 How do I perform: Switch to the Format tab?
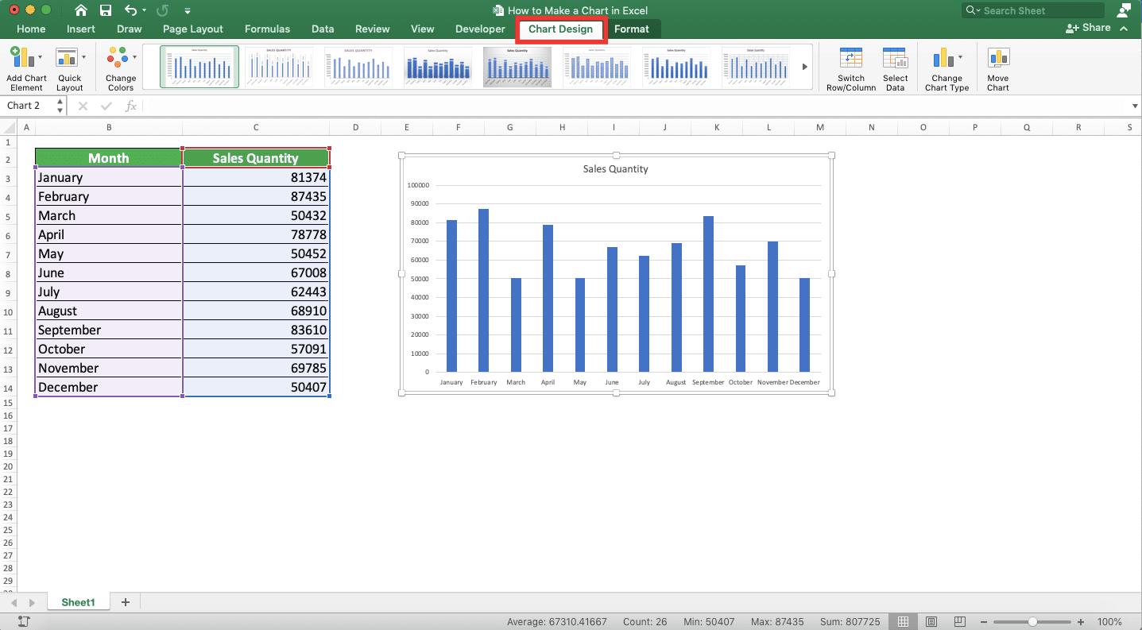tap(632, 29)
